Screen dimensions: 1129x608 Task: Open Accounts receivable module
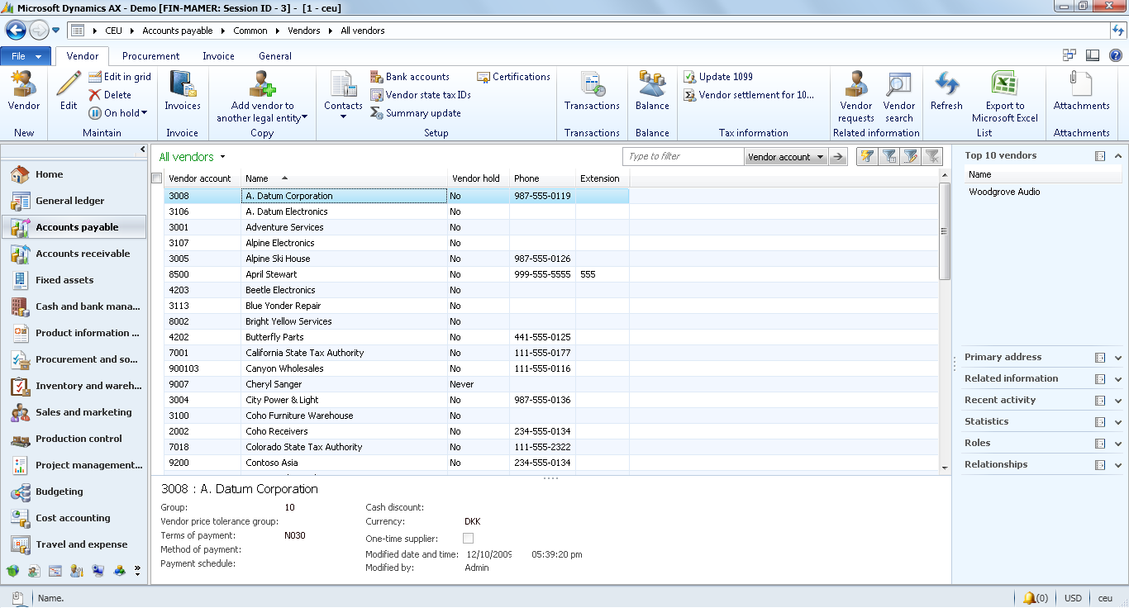point(74,254)
